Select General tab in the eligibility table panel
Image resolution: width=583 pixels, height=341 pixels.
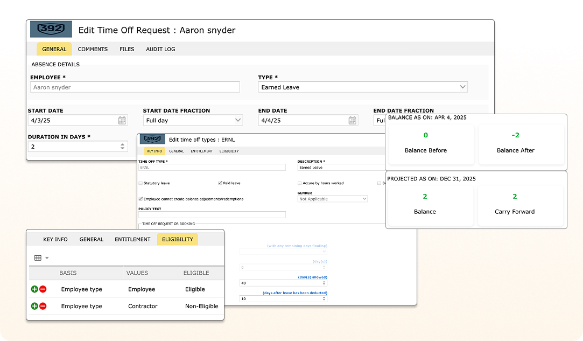coord(92,239)
